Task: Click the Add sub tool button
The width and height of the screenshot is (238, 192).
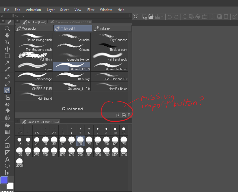Action: (72, 109)
